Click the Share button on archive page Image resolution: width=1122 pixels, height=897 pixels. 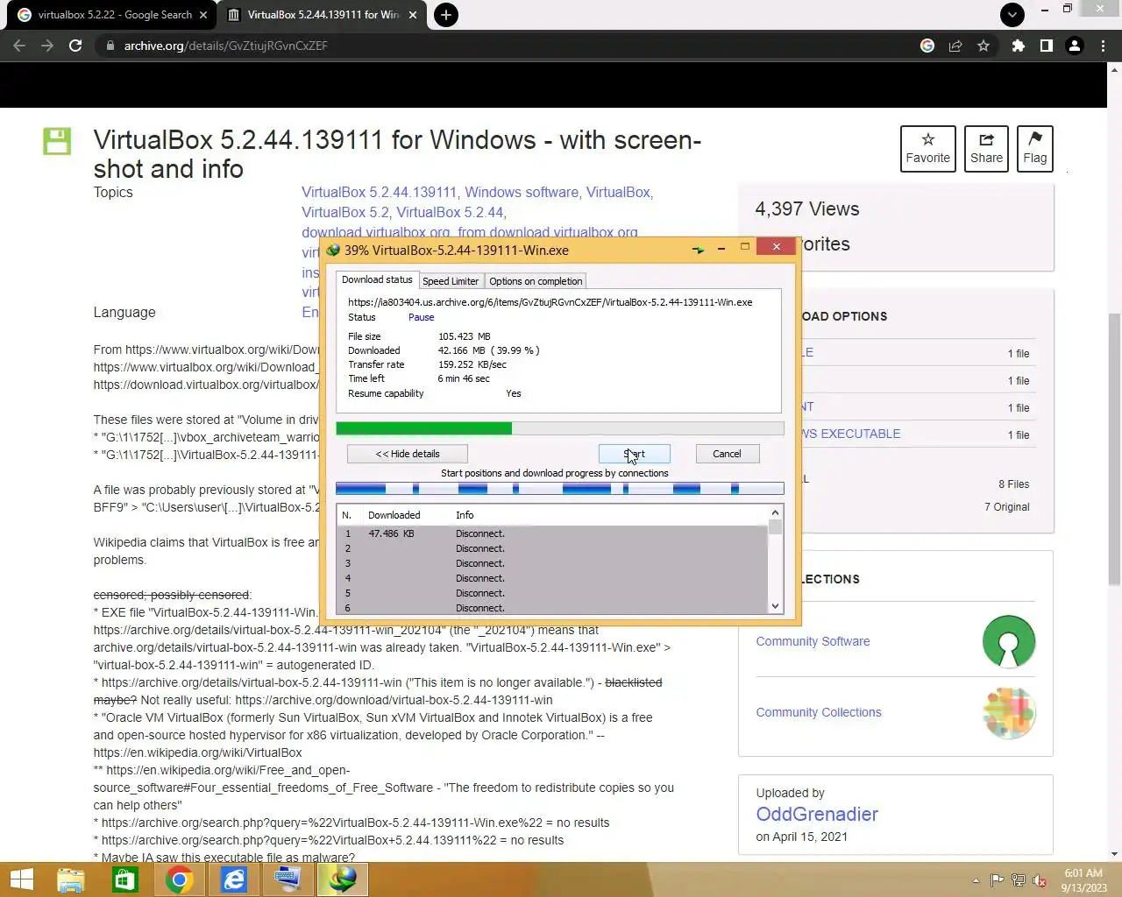coord(986,149)
